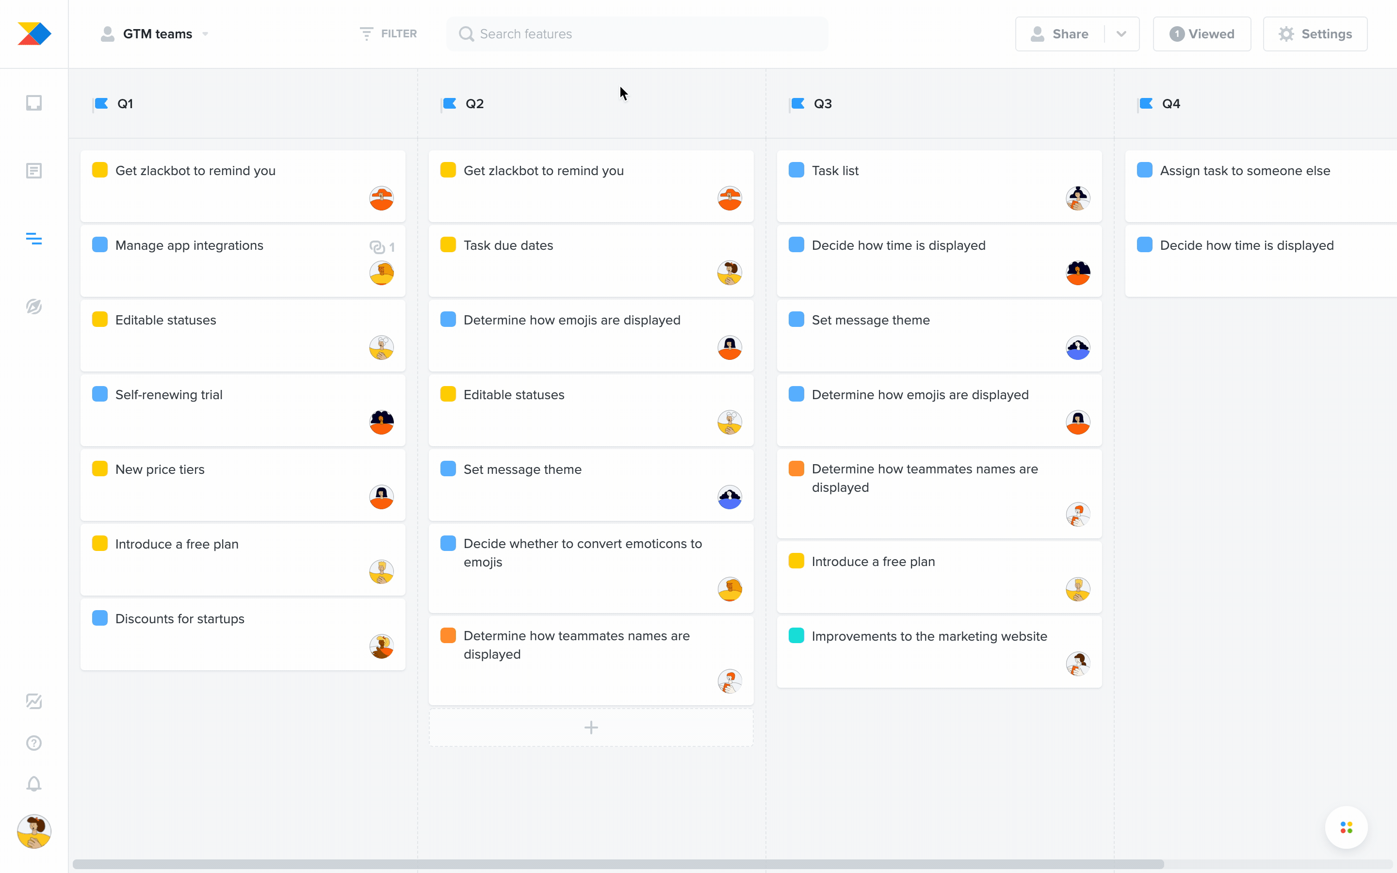Select the Roadmap lines sidebar icon
Image resolution: width=1397 pixels, height=873 pixels.
(34, 239)
